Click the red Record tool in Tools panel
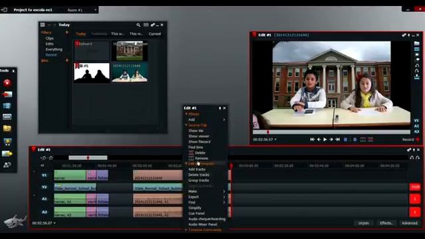425x239 pixels. tap(7, 82)
